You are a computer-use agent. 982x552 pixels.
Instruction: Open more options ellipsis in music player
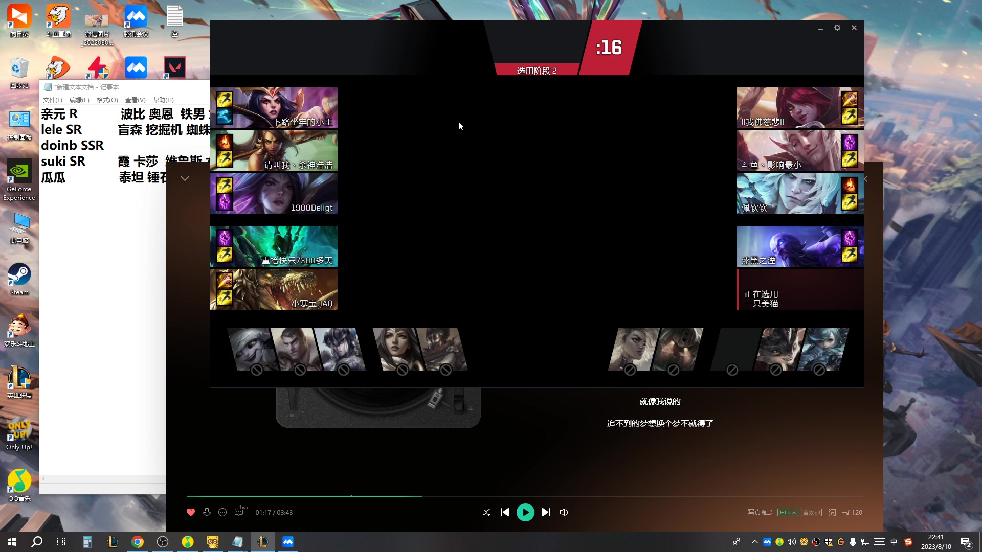pos(222,512)
